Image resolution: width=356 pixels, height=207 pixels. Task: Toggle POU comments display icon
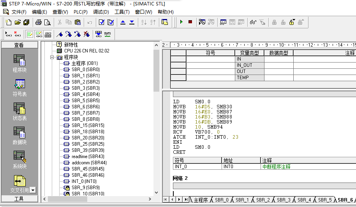tap(30, 34)
